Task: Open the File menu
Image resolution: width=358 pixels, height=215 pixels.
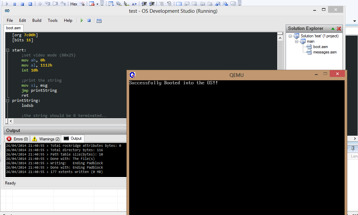Action: (10, 20)
